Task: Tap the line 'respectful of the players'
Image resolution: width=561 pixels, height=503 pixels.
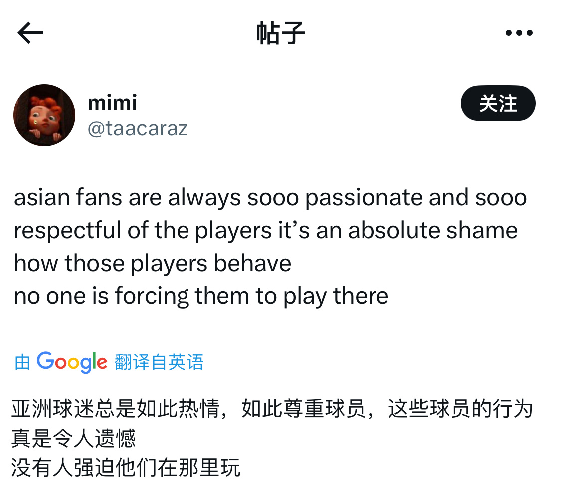Action: pos(266,230)
